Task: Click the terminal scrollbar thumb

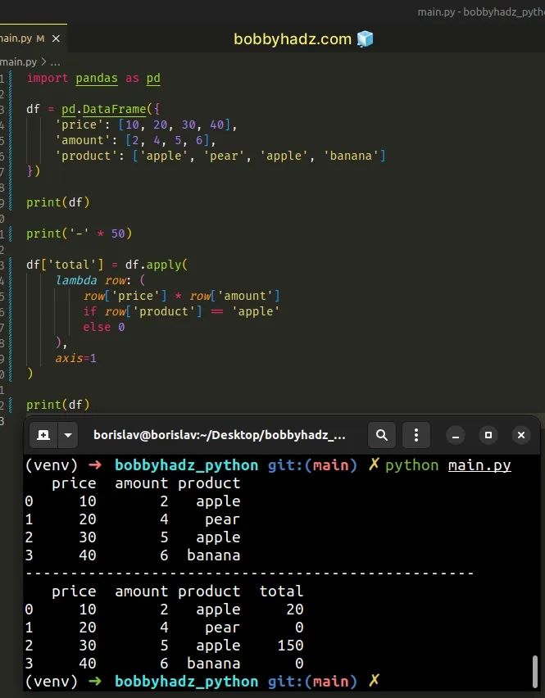Action: tap(535, 671)
